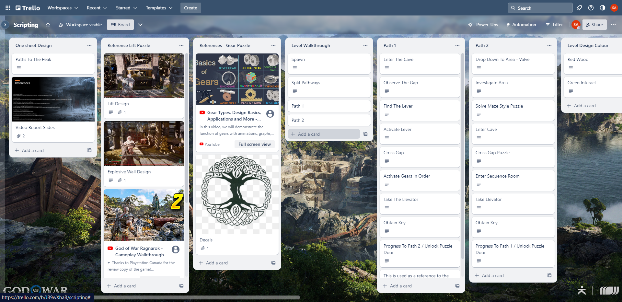Open Automation menu

[x=521, y=25]
